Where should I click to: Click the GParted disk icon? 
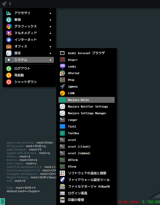coord(62,73)
